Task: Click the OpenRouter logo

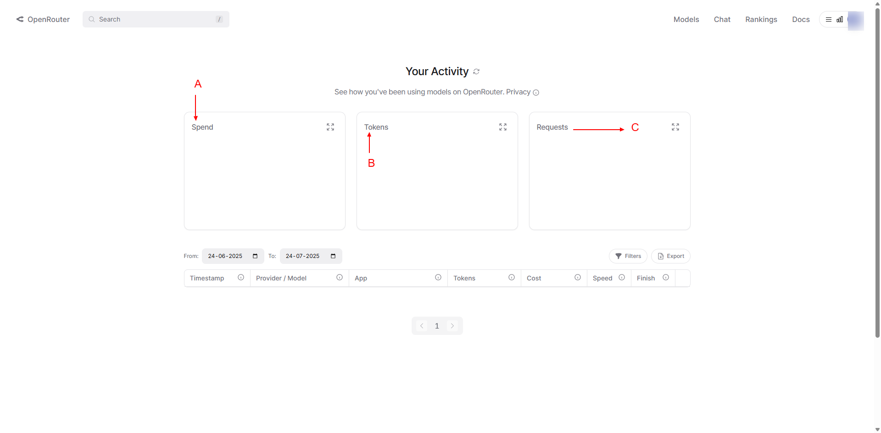Action: 43,19
